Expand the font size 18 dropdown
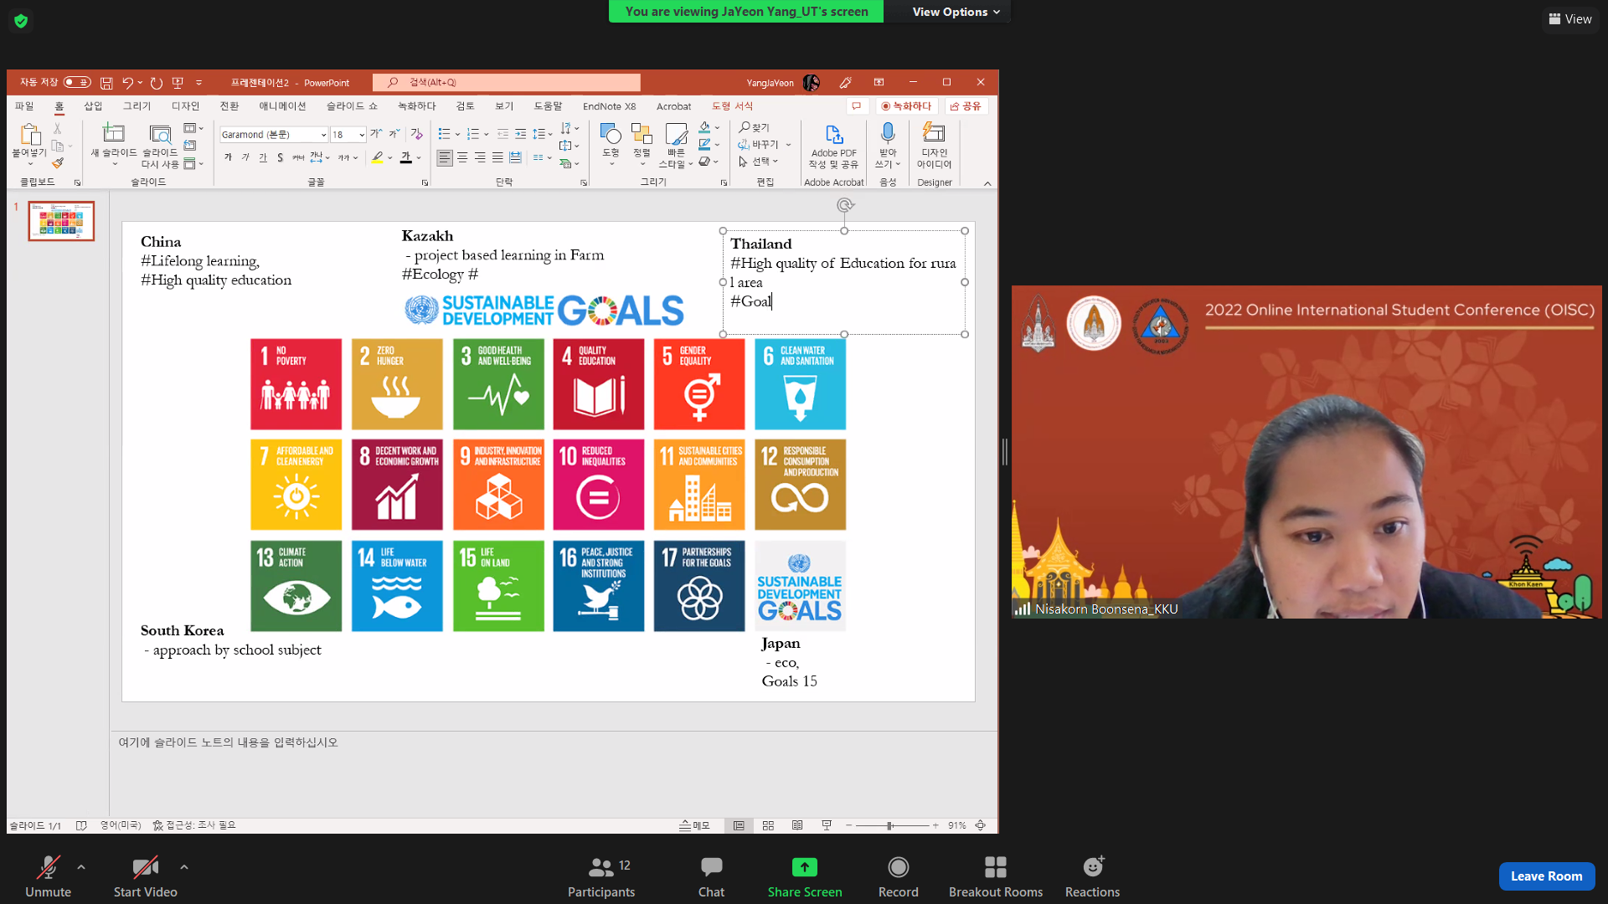 pyautogui.click(x=361, y=135)
